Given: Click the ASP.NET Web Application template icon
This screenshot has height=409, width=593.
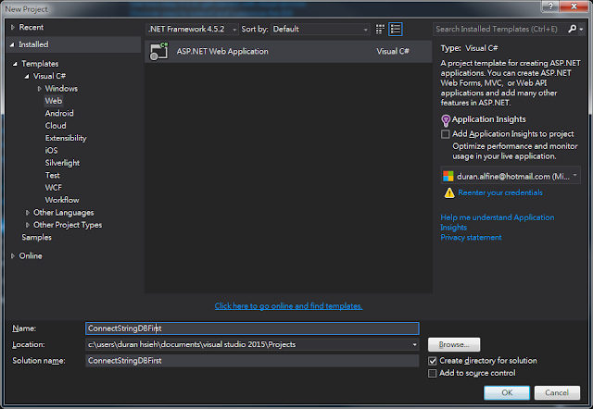Looking at the screenshot, I should (159, 52).
